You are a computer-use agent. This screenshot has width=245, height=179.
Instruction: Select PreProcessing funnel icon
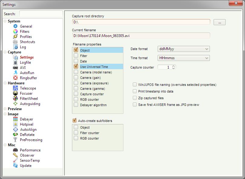[x=15, y=140]
